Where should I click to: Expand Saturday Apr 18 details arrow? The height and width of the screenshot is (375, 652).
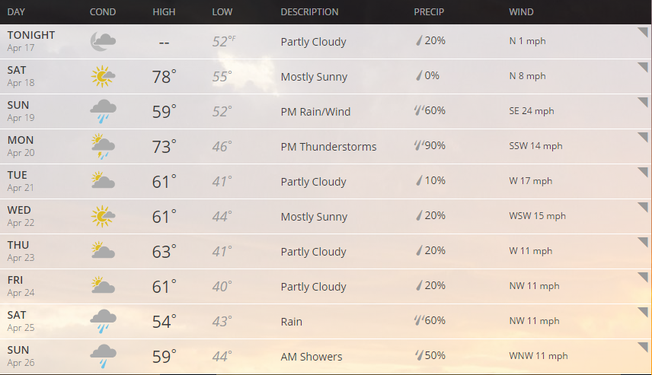coord(643,68)
